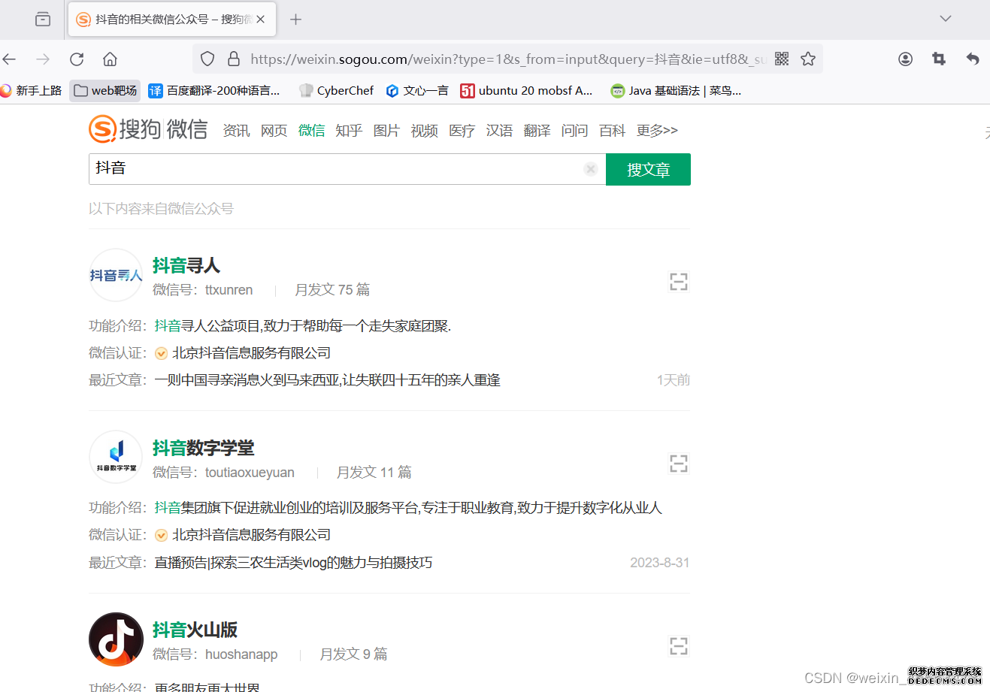This screenshot has height=692, width=990.
Task: Select the 图片 search category
Action: click(386, 131)
